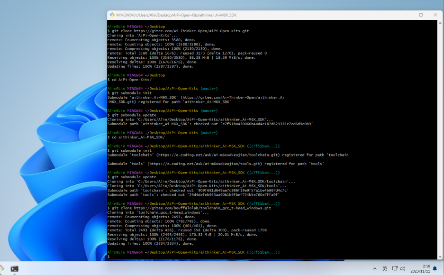This screenshot has width=444, height=275.
Task: Click "Cloning into 'toolchain_gcc_t-head_windows'..." line
Action: tap(158, 212)
